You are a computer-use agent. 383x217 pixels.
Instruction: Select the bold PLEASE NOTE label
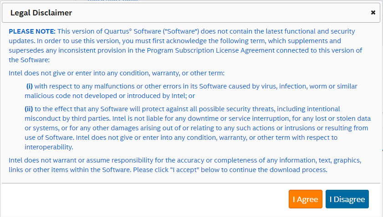(31, 31)
